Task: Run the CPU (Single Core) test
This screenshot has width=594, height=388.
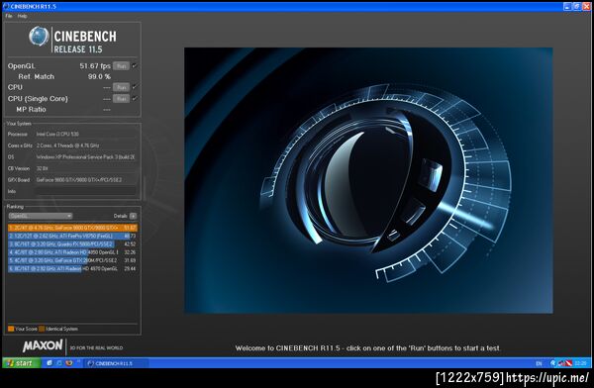Action: click(121, 99)
